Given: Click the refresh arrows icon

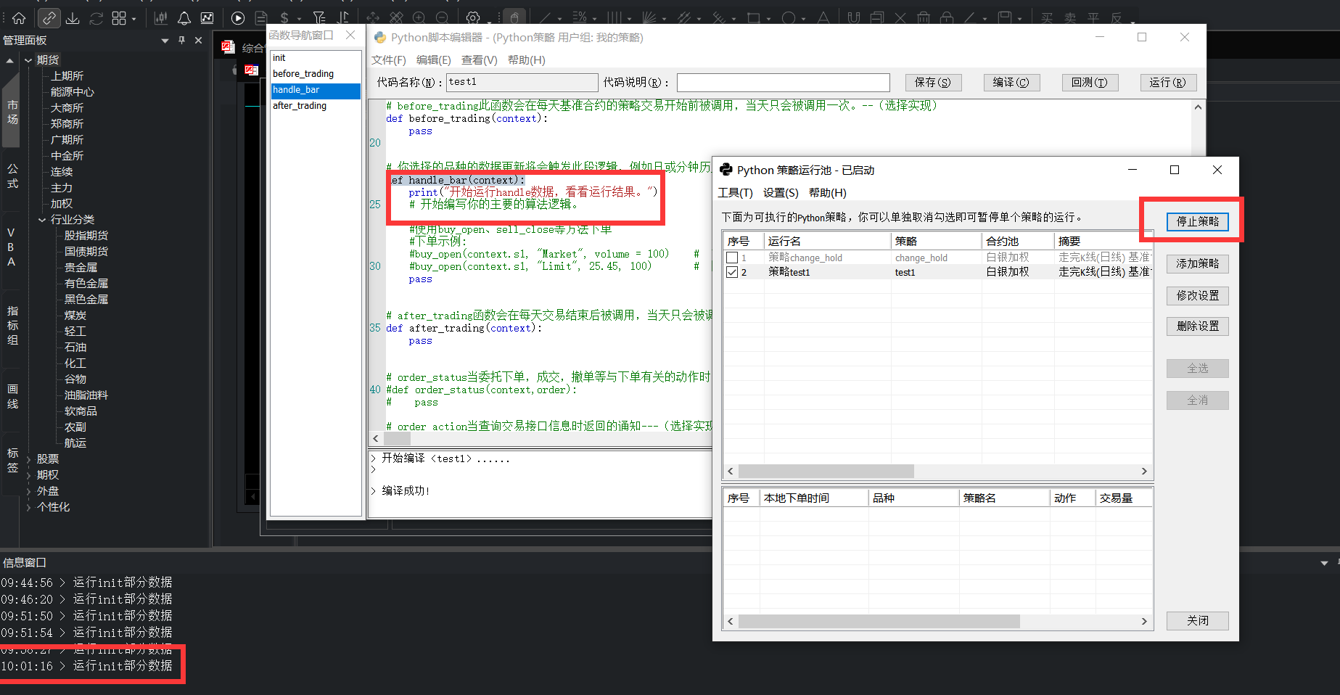Looking at the screenshot, I should (x=96, y=18).
